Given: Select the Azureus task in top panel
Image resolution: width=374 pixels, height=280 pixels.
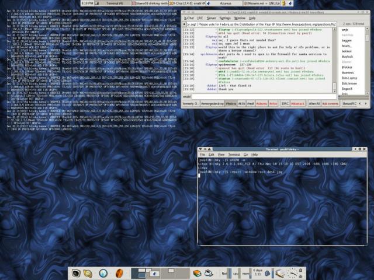Looking at the screenshot, I should coord(224,3).
